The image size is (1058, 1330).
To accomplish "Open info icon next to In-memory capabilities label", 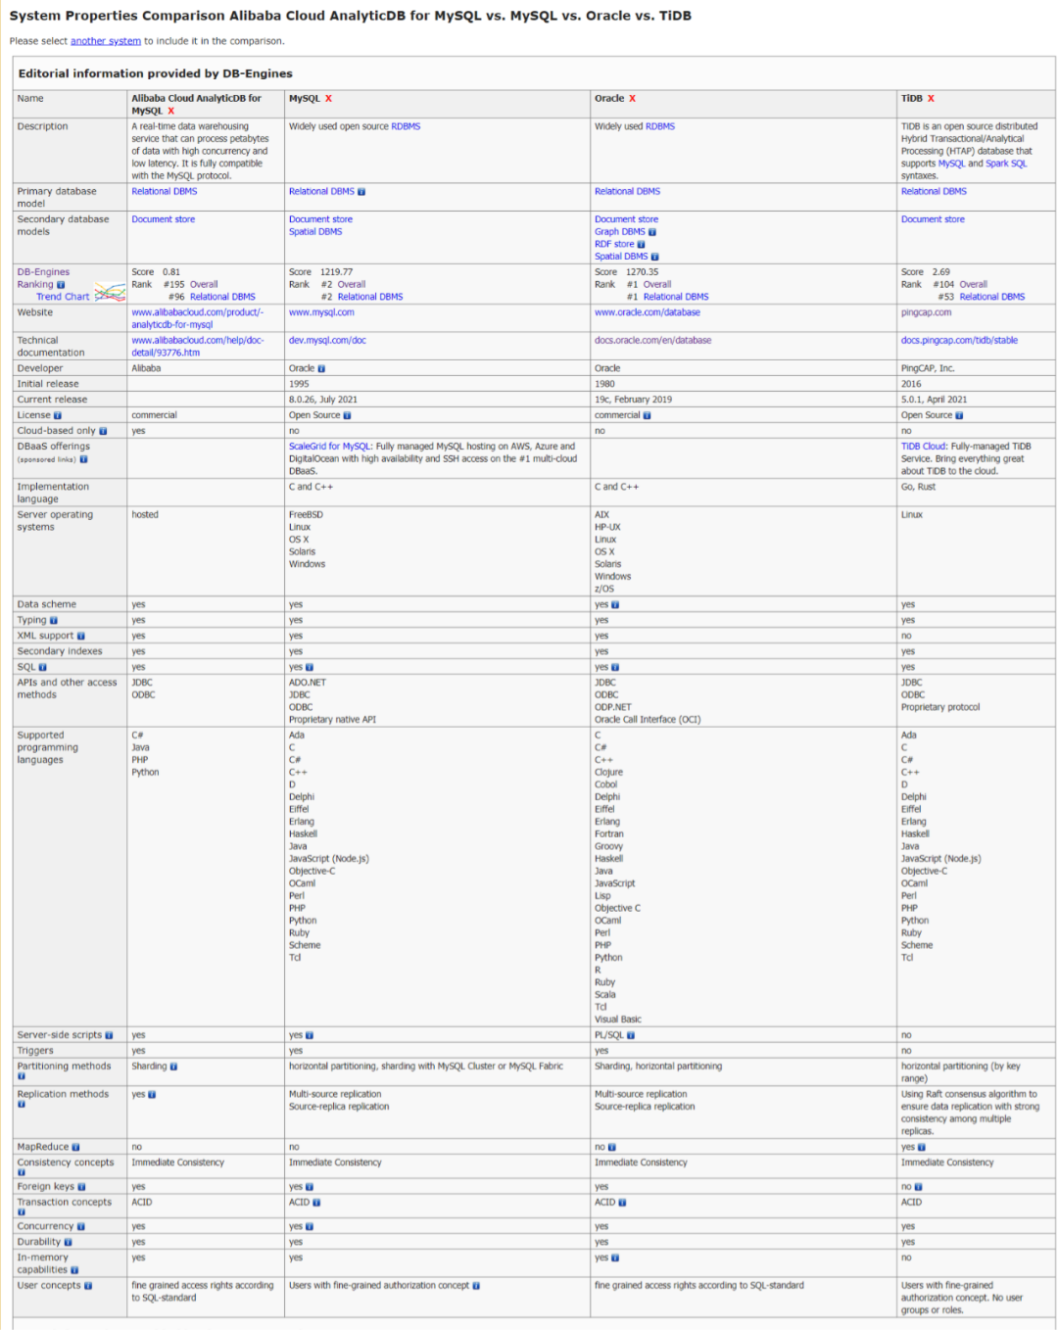I will coord(74,1270).
